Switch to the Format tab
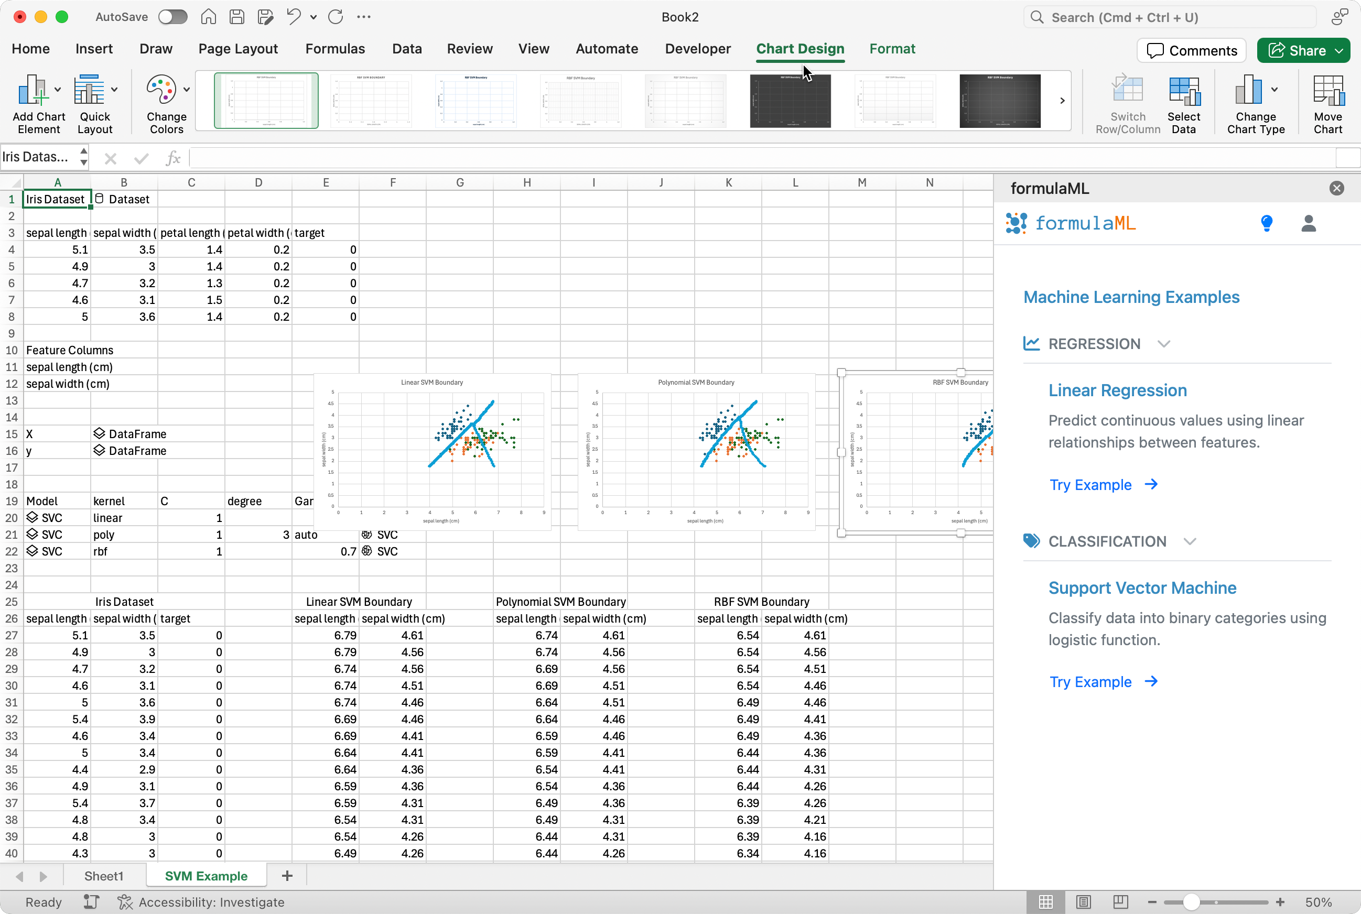This screenshot has width=1361, height=914. [892, 49]
